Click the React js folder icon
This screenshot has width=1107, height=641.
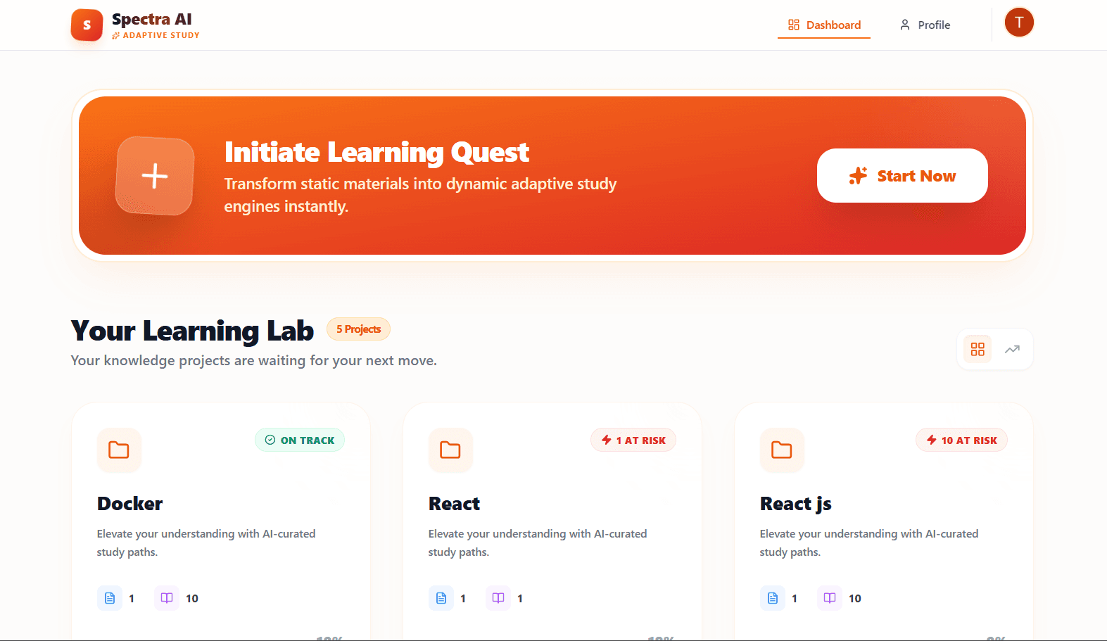pos(782,450)
